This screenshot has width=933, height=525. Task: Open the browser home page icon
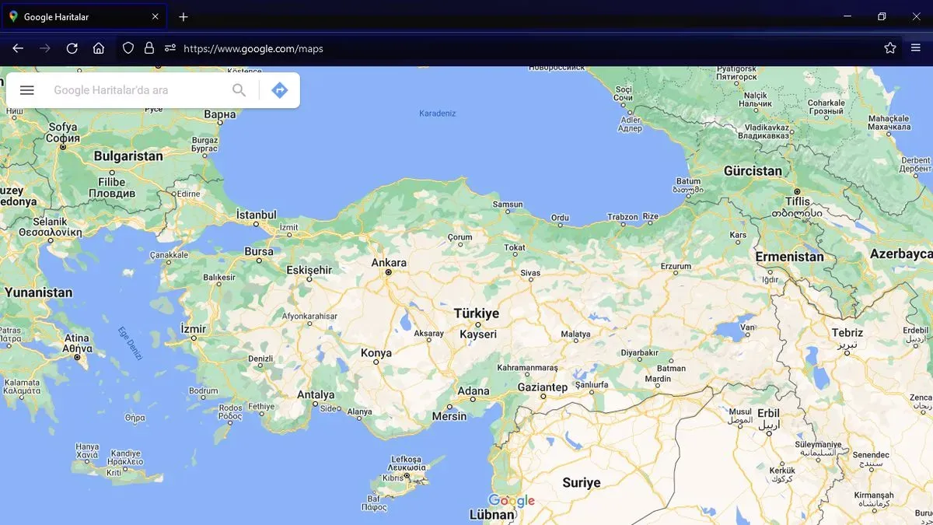click(x=99, y=48)
